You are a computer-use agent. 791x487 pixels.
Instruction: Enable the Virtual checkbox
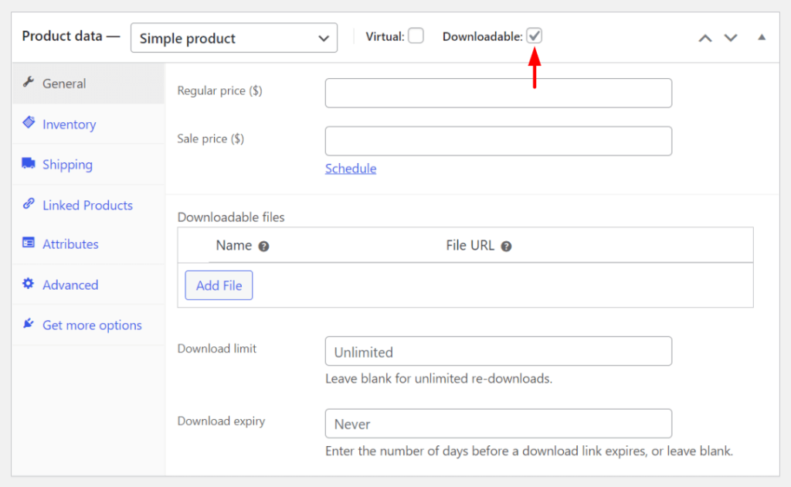coord(416,36)
